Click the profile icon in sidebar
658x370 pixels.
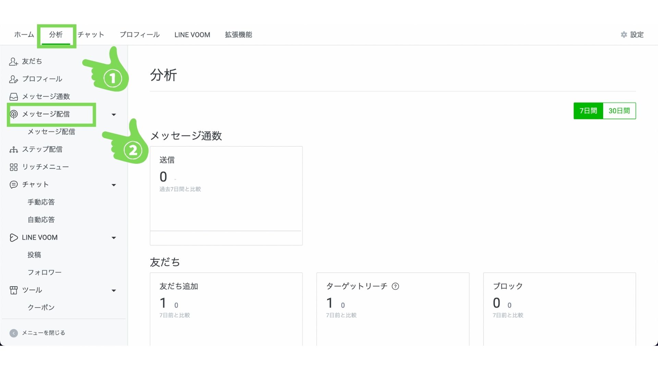13,79
